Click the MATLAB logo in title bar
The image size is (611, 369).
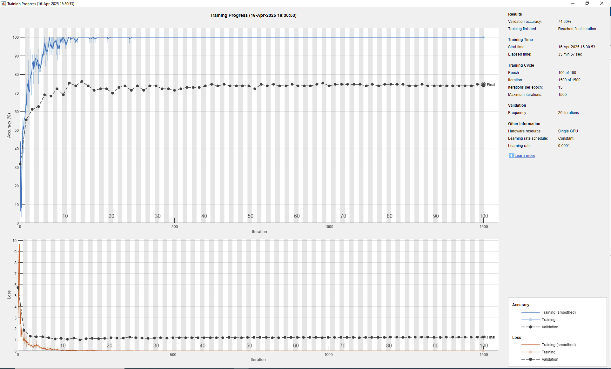(x=3, y=3)
